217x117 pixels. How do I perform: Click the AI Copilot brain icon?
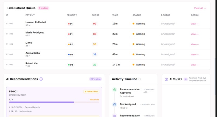tap(166, 79)
